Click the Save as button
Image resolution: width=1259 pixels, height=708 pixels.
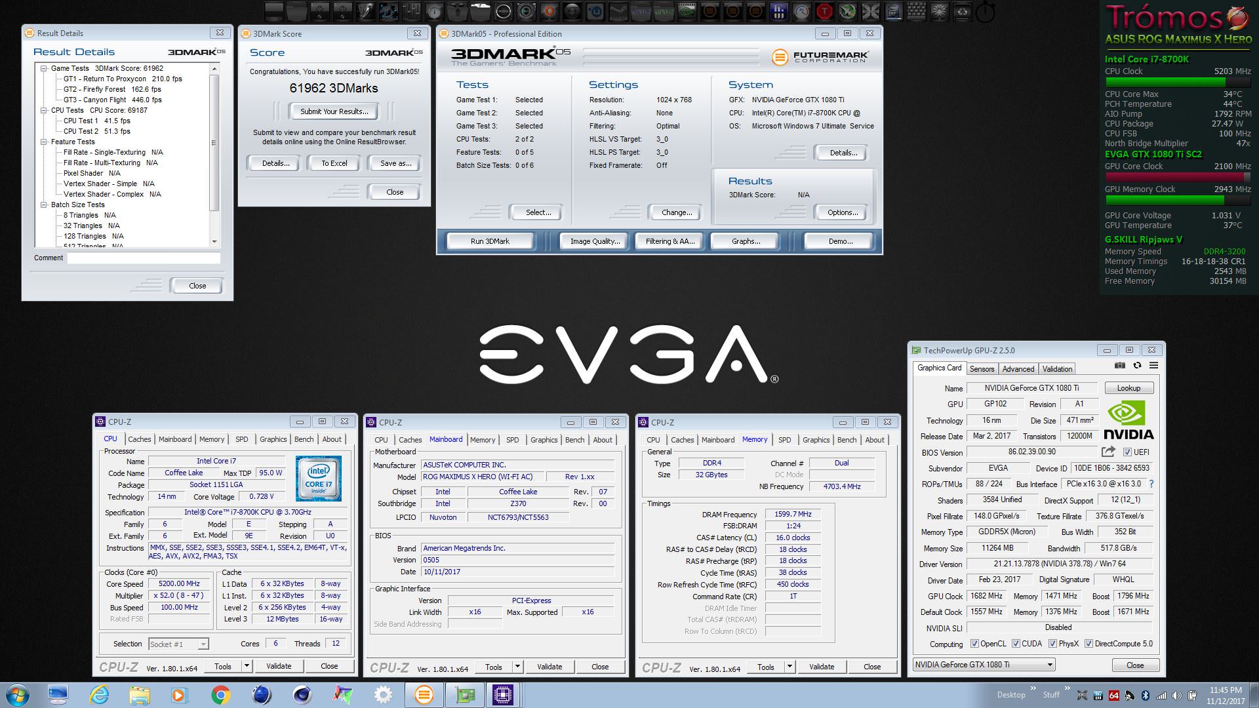pos(395,163)
